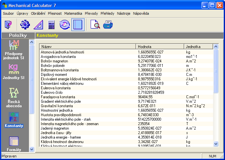Sort by the Hodnota column header
This screenshot has height=160, width=225.
click(x=160, y=47)
